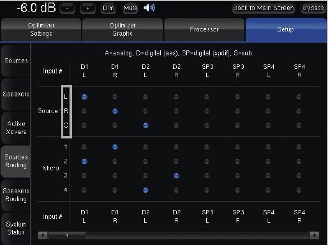Select the Sources Routing side menu

(x=16, y=161)
